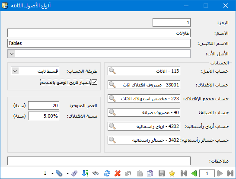The image size is (236, 179).
Task: Open the dropdown arrow next to the paperclip
Action: 52,173
